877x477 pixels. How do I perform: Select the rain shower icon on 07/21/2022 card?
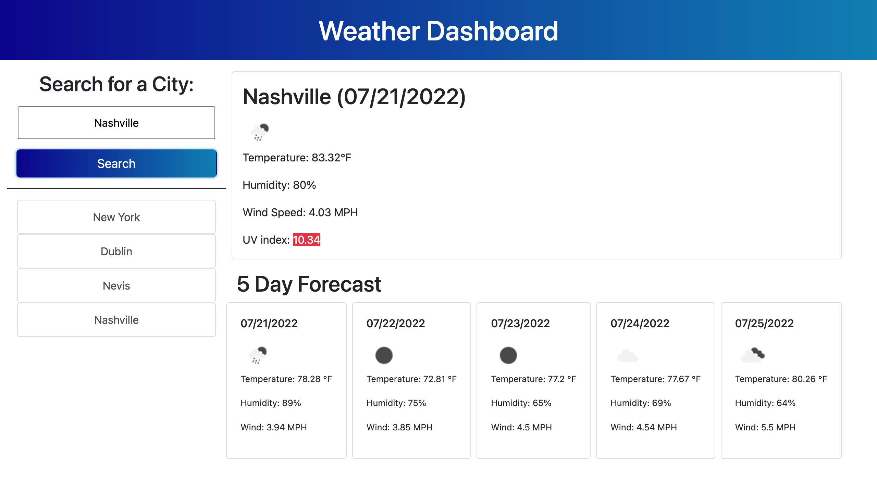pyautogui.click(x=257, y=355)
